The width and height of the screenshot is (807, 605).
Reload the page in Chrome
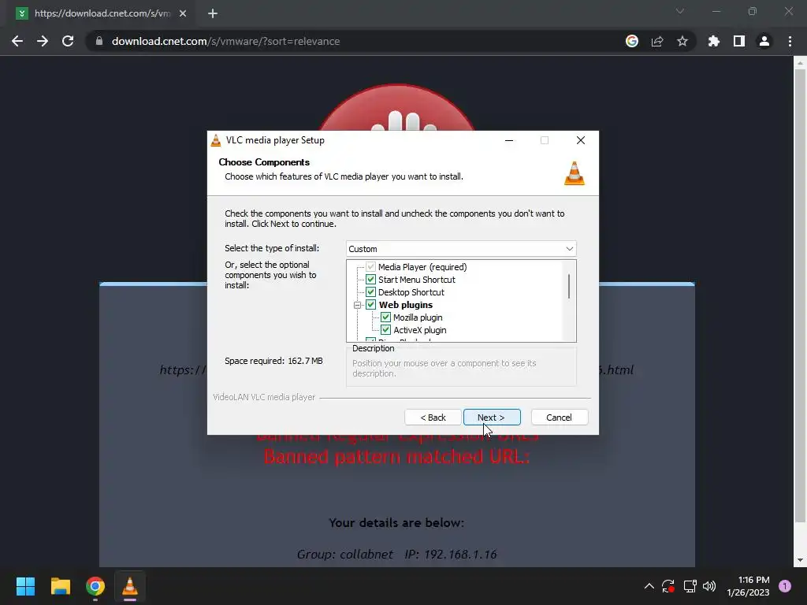click(x=68, y=41)
